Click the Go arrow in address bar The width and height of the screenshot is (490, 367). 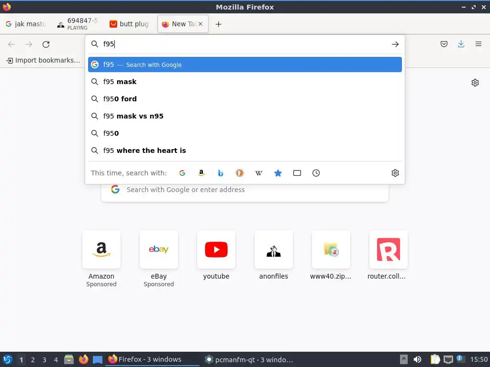(x=395, y=44)
